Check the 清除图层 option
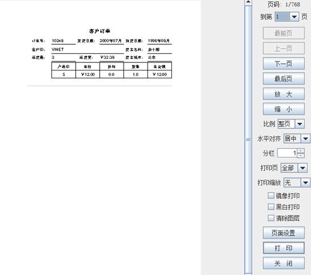The height and width of the screenshot is (275, 311). 271,218
